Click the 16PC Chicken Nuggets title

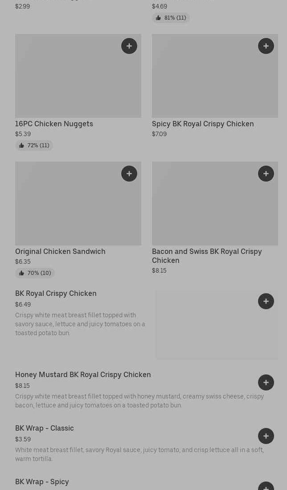[x=54, y=124]
